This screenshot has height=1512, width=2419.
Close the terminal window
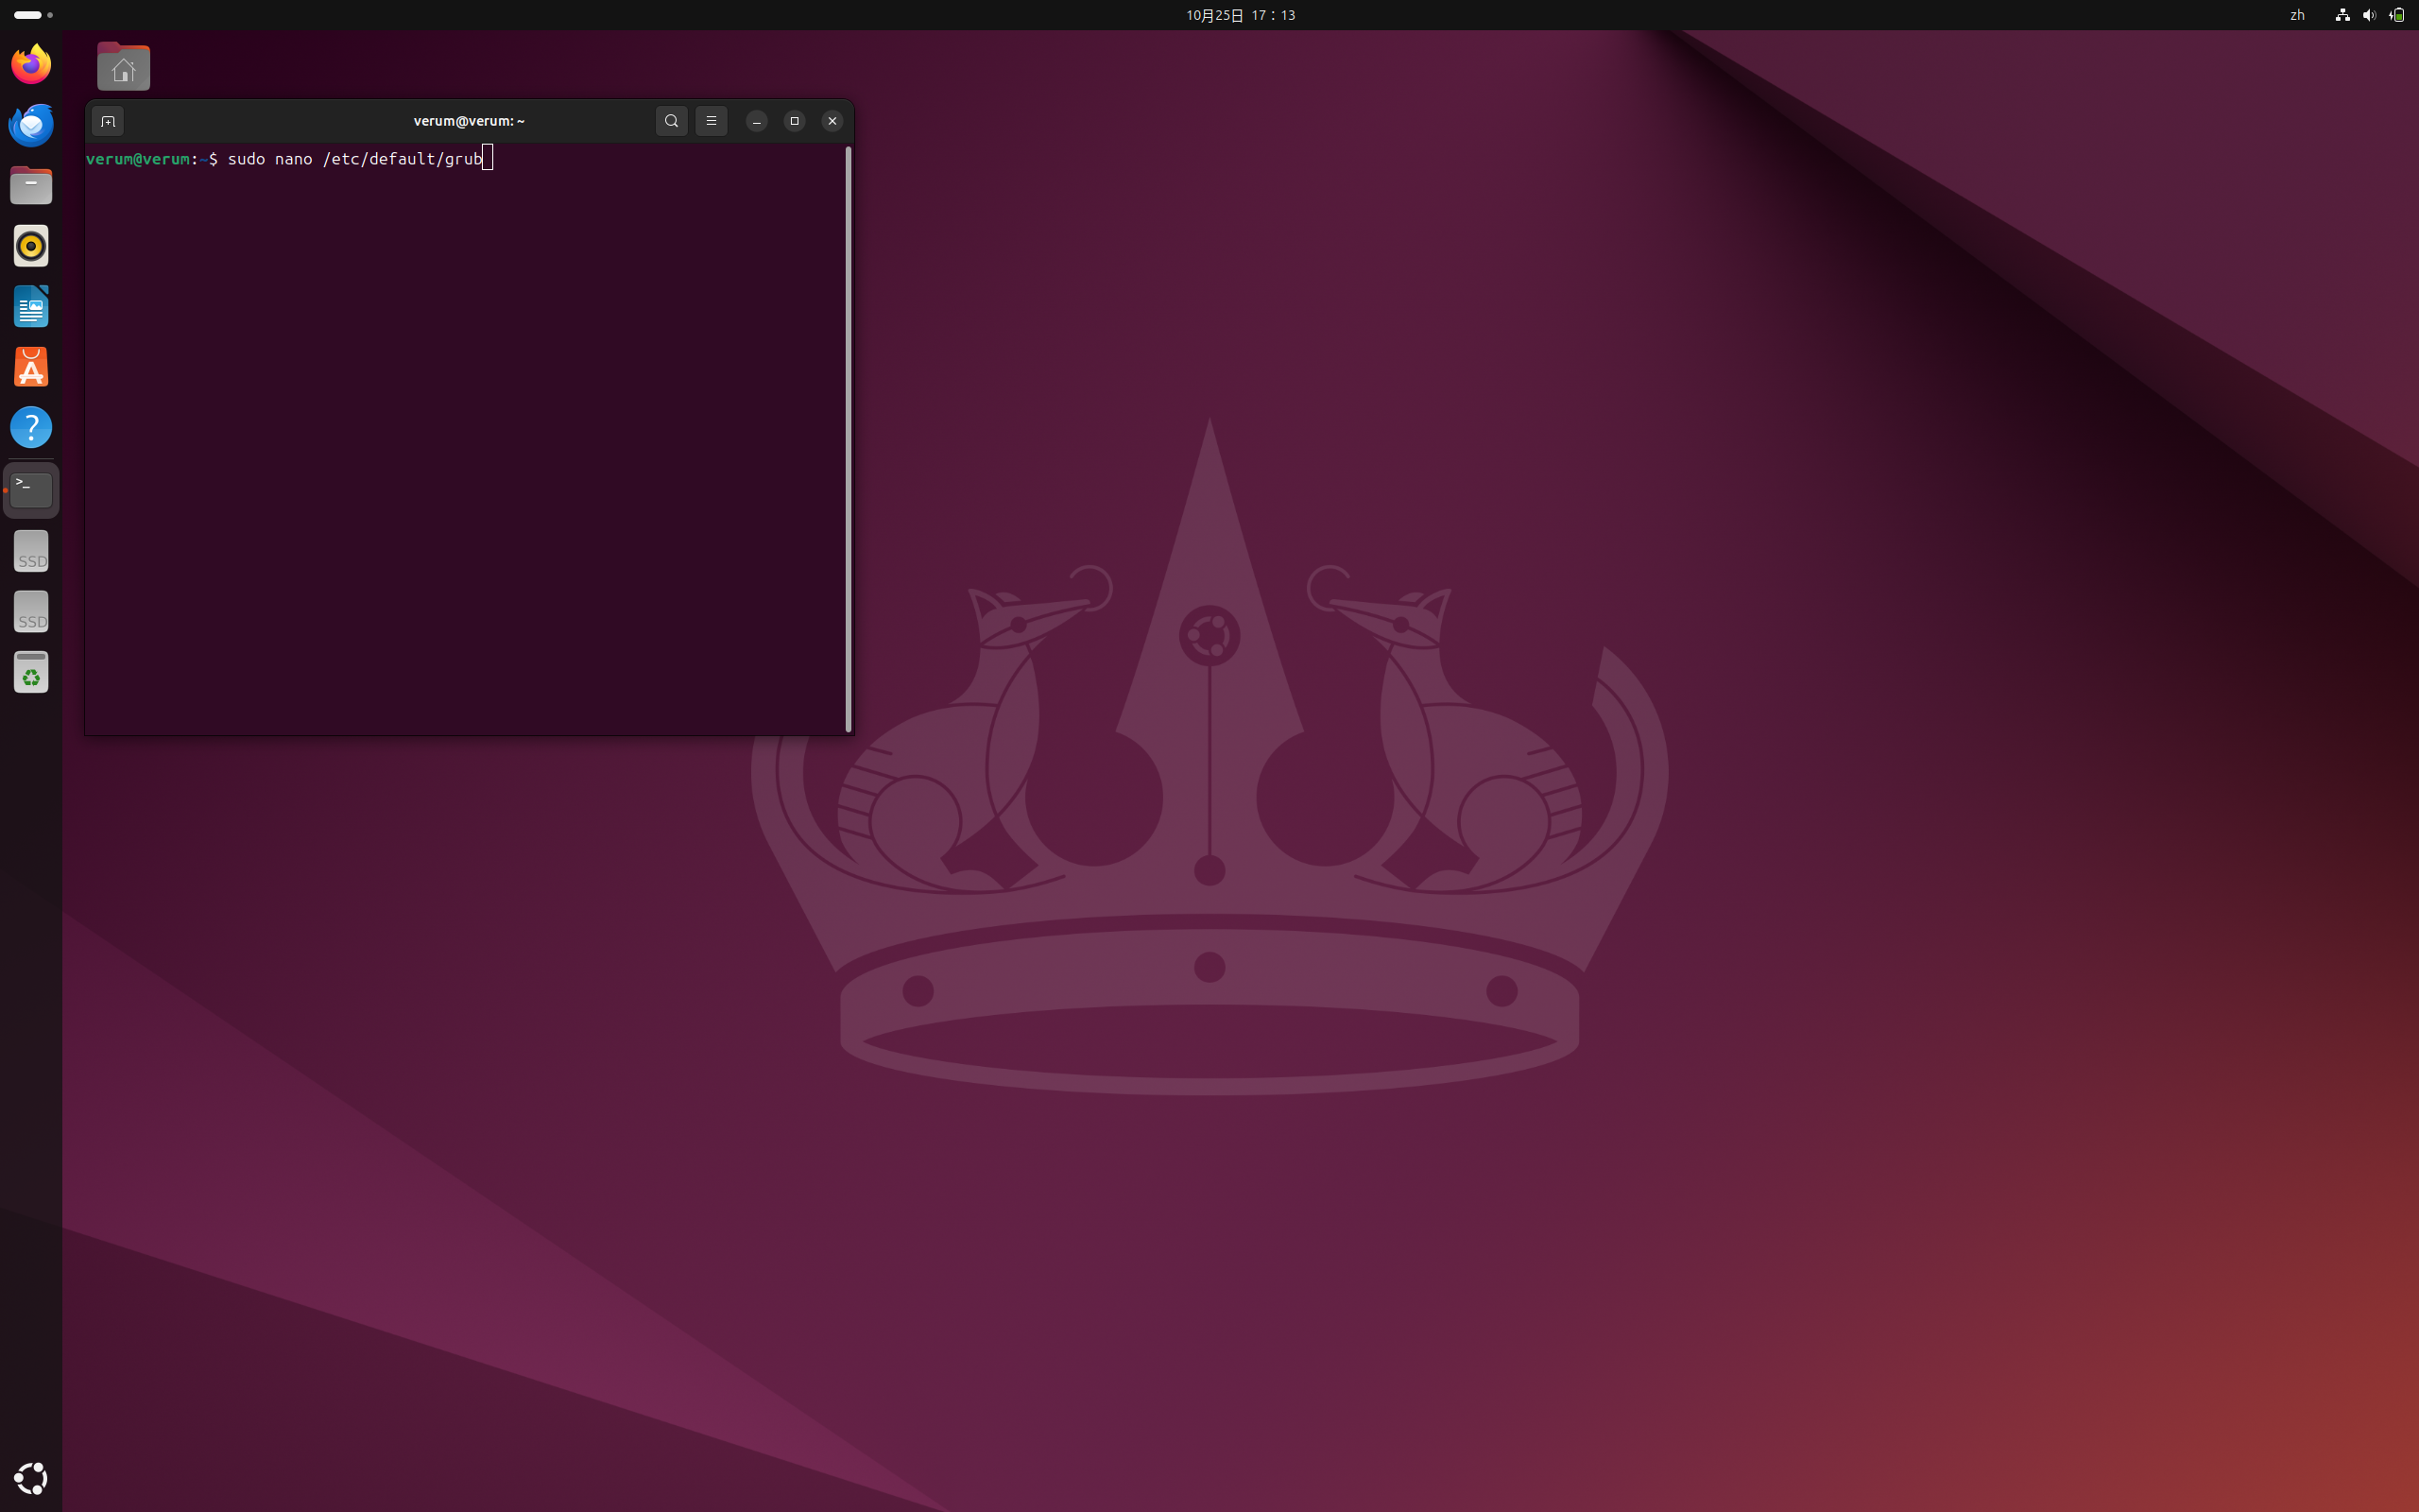[x=832, y=121]
